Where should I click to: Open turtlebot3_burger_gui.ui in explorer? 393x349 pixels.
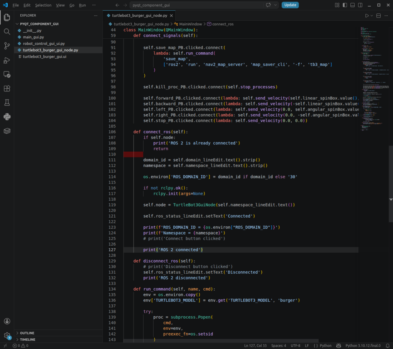pos(59,56)
